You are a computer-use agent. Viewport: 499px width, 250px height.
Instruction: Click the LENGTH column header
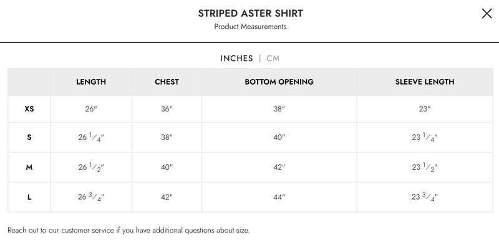[91, 81]
